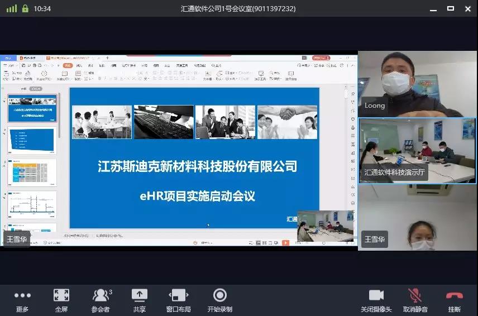This screenshot has height=316, width=478.
Task: Switch to the 插入 ribbon tab
Action: pos(79,65)
